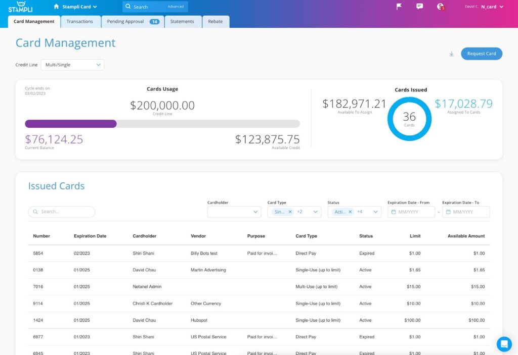Viewport: 518px width, 355px height.
Task: Click the download icon beside Request Card
Action: 452,54
